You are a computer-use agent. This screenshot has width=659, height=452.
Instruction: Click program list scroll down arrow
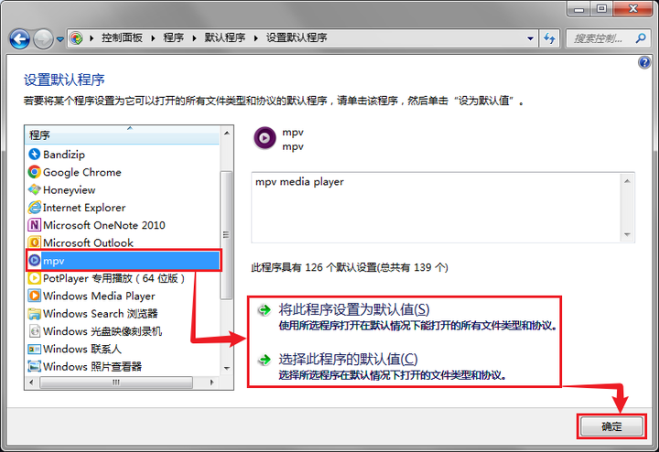point(227,369)
